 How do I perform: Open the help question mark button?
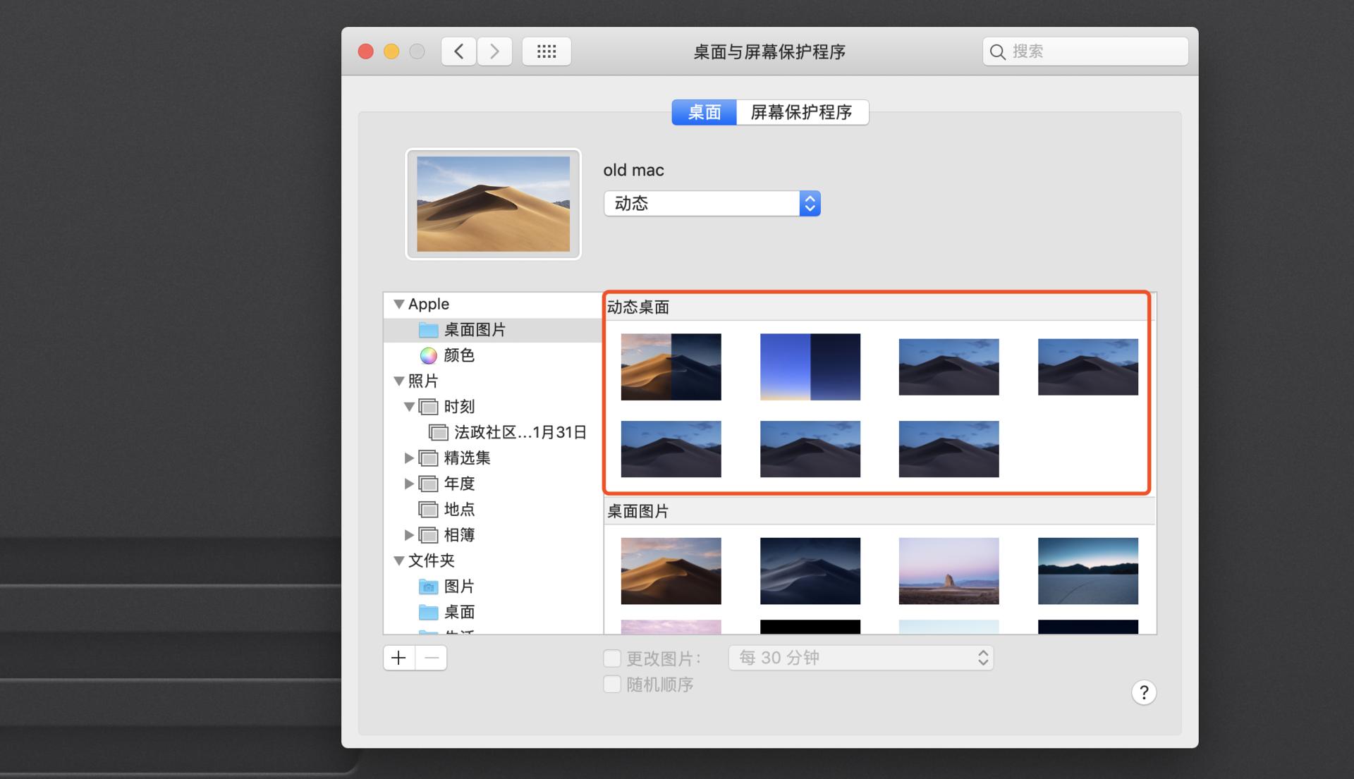[1144, 692]
